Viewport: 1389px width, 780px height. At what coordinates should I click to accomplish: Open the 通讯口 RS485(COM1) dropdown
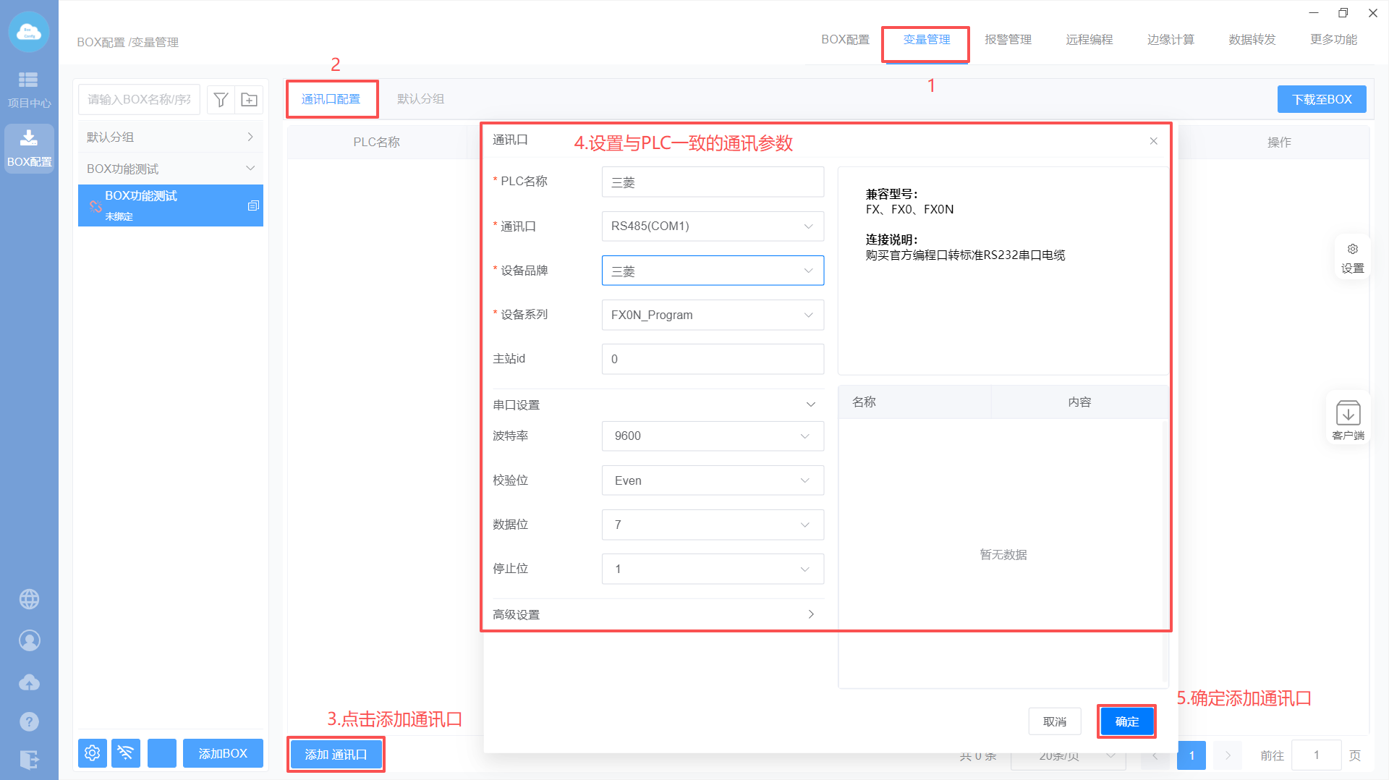(712, 226)
